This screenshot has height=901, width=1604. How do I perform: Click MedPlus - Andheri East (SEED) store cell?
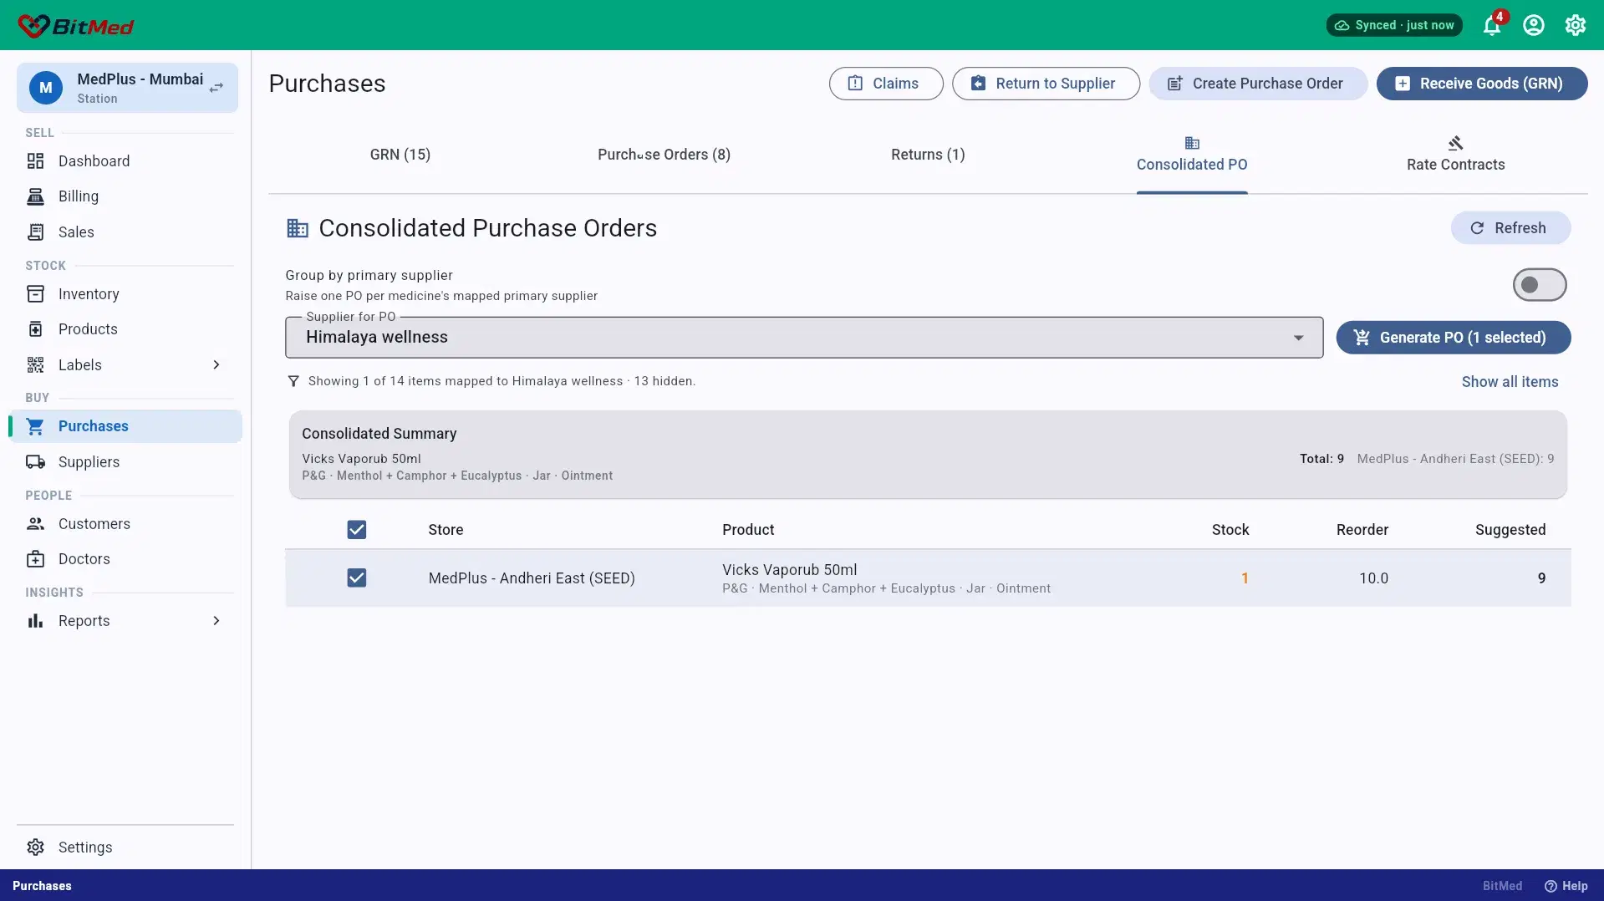click(532, 578)
